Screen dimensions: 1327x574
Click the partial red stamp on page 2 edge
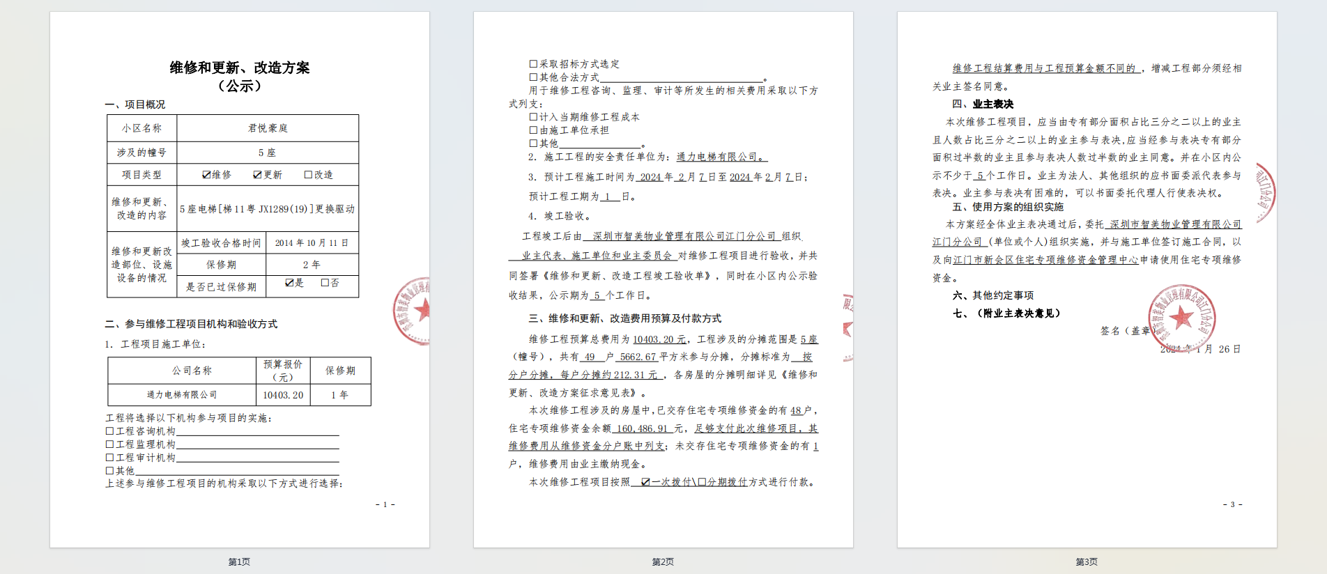pos(847,327)
